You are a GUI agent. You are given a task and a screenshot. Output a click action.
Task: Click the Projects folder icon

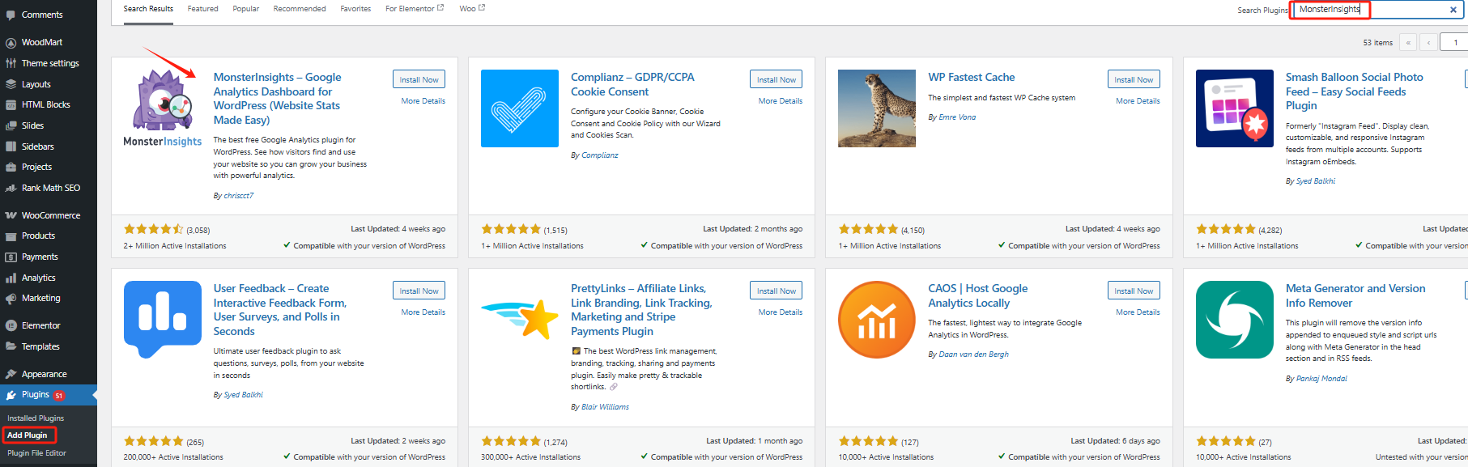(11, 167)
